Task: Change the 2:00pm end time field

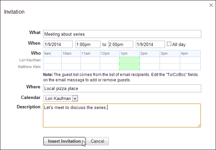Action: coord(121,44)
